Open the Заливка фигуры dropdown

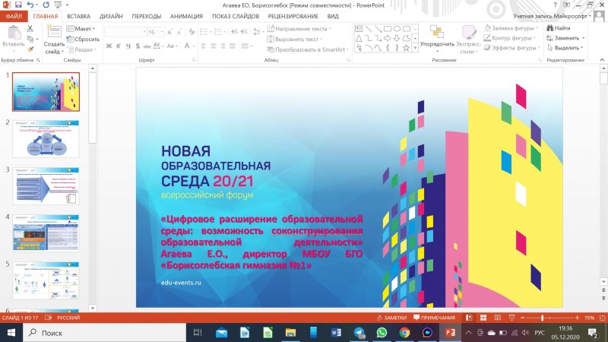(511, 28)
